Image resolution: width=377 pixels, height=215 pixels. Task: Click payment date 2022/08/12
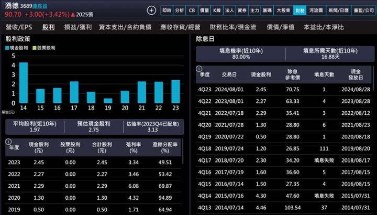point(356,113)
